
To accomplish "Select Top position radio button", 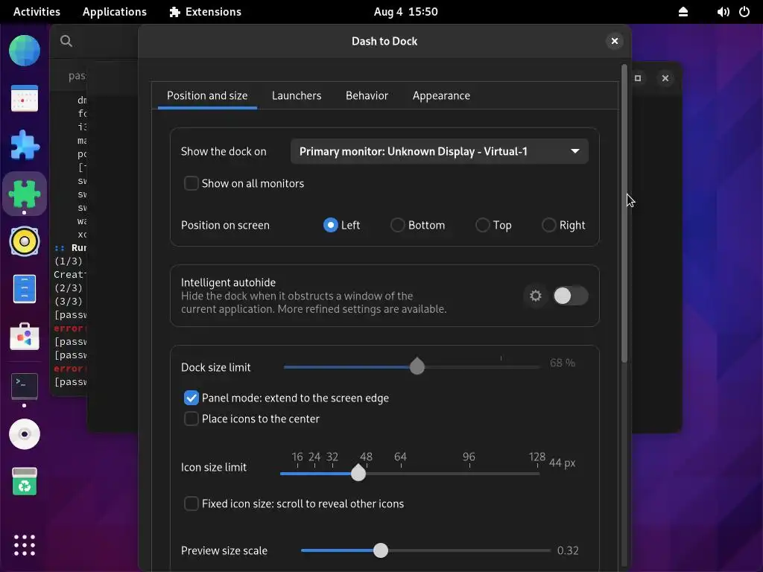I will tap(482, 225).
